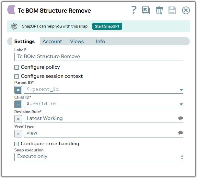The width and height of the screenshot is (197, 178).
Task: Open the help question mark icon
Action: (x=134, y=10)
